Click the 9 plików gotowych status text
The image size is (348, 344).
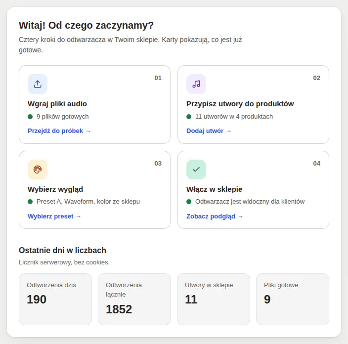pos(63,117)
